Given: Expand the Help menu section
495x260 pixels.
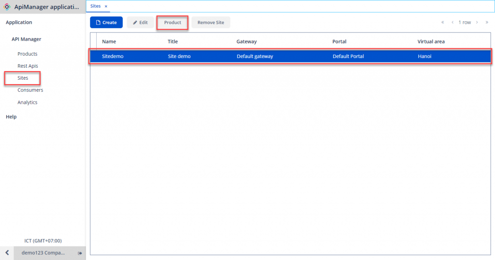Looking at the screenshot, I should [11, 116].
